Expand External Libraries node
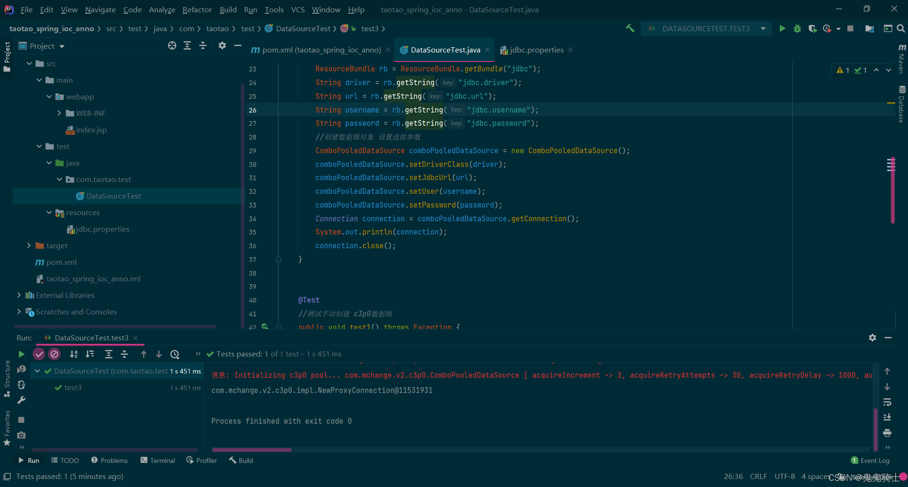The width and height of the screenshot is (908, 487). (19, 295)
